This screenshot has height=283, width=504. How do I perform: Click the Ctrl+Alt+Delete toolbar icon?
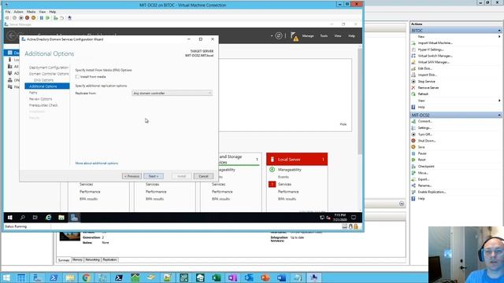coord(7,18)
